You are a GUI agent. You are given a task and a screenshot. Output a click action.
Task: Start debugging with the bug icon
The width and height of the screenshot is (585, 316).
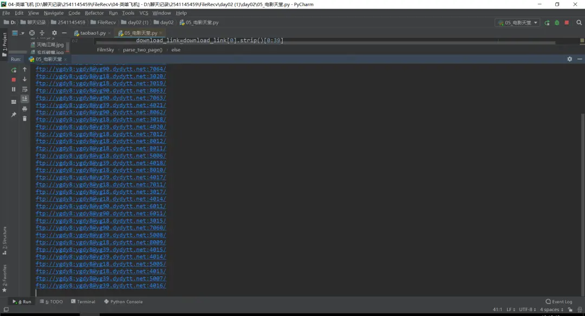tap(557, 22)
